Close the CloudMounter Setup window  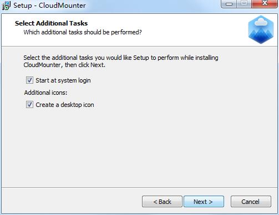[265, 3]
